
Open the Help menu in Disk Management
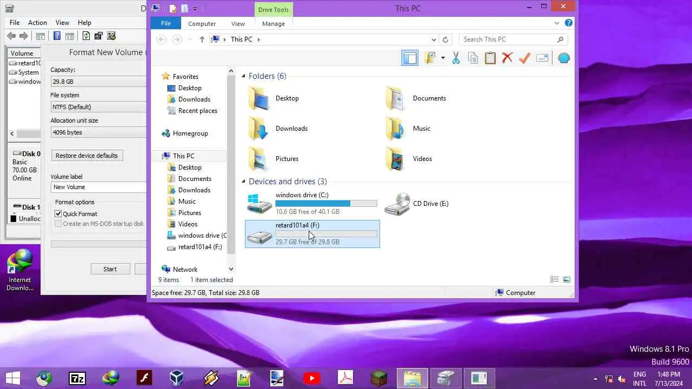(x=84, y=23)
